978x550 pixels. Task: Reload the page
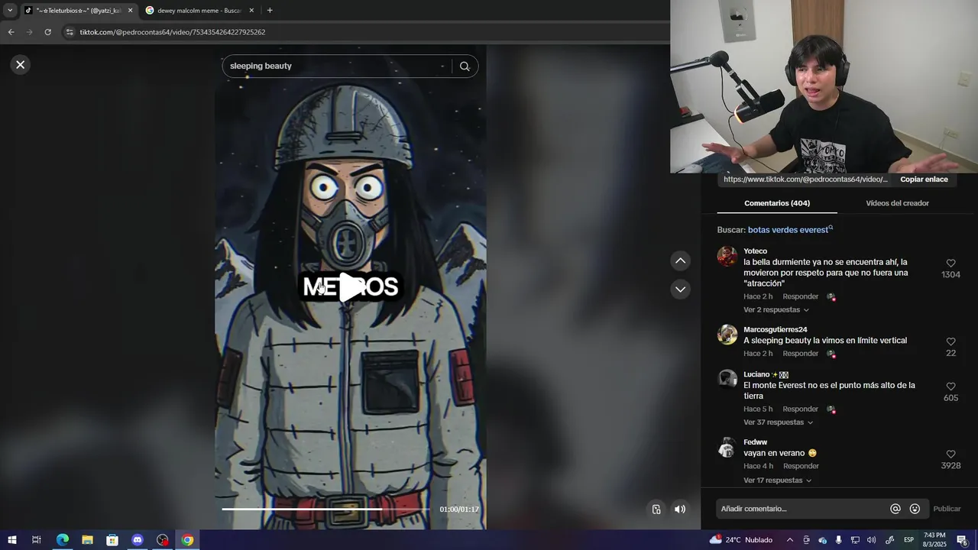(x=47, y=32)
